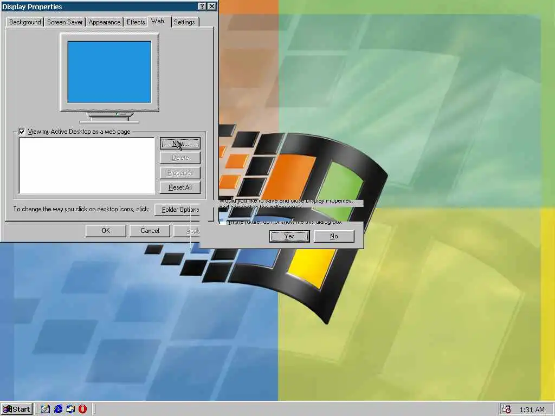Open Folder Options

pyautogui.click(x=177, y=210)
